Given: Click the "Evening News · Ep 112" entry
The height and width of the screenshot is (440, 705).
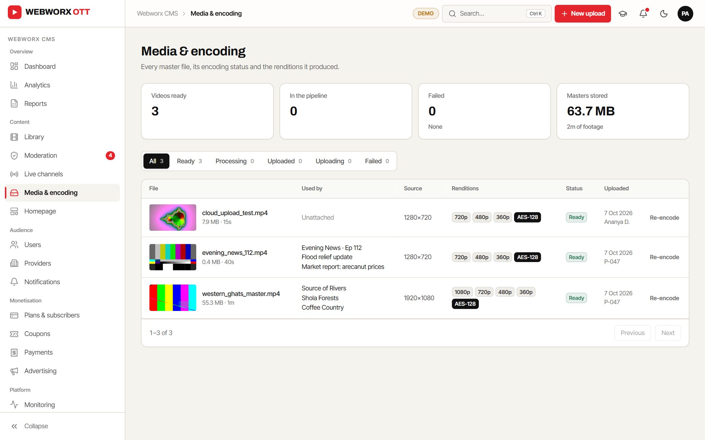Looking at the screenshot, I should 332,248.
